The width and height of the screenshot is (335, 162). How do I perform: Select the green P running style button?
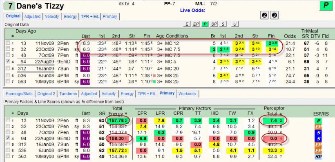pyautogui.click(x=205, y=24)
